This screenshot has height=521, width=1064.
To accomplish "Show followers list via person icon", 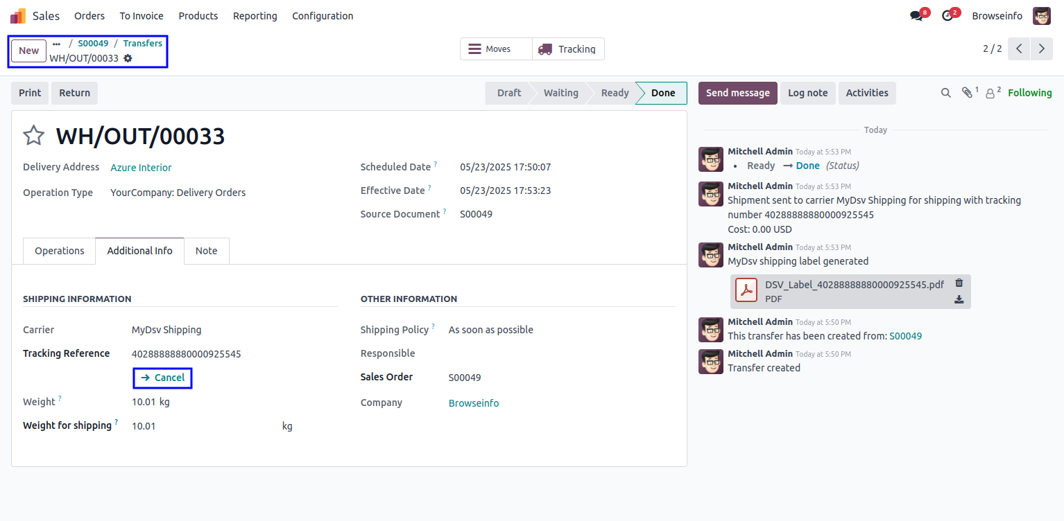I will click(x=990, y=93).
